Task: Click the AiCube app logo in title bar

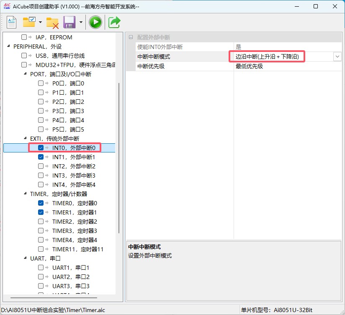Action: pos(7,6)
